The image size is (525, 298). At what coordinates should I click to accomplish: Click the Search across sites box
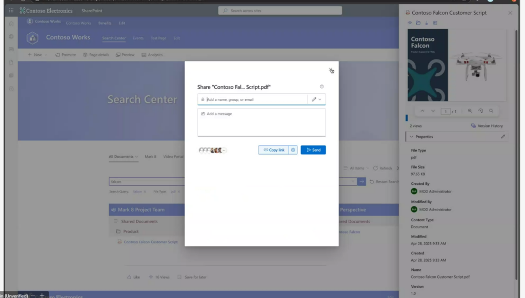[x=280, y=11]
